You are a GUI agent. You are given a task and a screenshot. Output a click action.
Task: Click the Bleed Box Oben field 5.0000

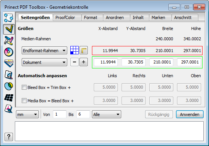(189, 87)
